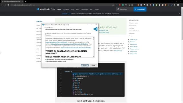Open the Learn menu item
Viewport: 183px width, 103px height.
[x=97, y=9]
